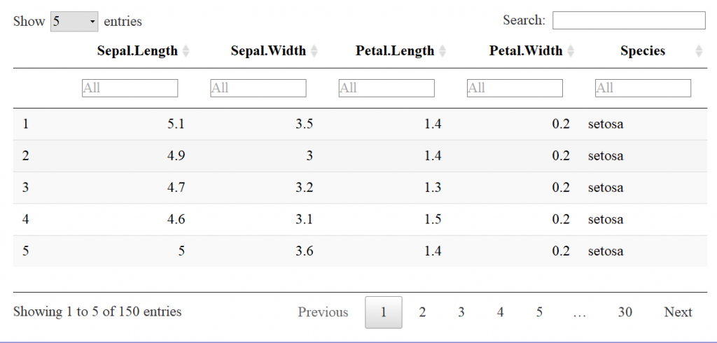The height and width of the screenshot is (343, 717).
Task: Open page 4 in pagination
Action: (x=500, y=312)
